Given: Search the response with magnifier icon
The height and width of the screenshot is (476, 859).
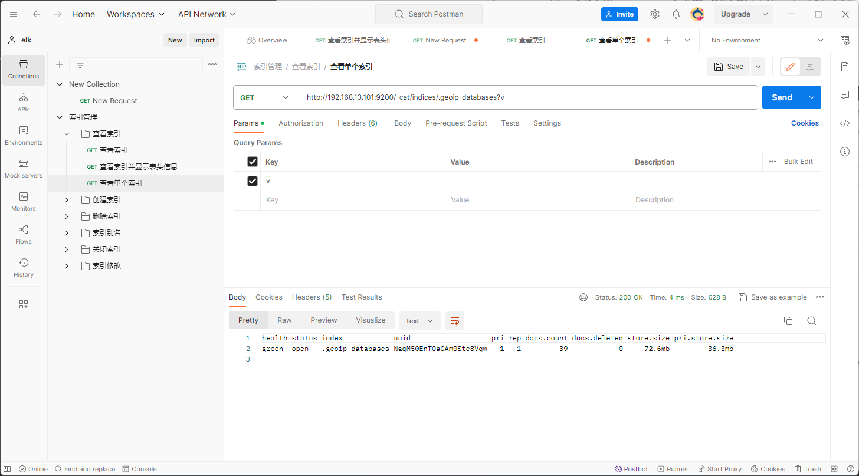Looking at the screenshot, I should coord(811,321).
